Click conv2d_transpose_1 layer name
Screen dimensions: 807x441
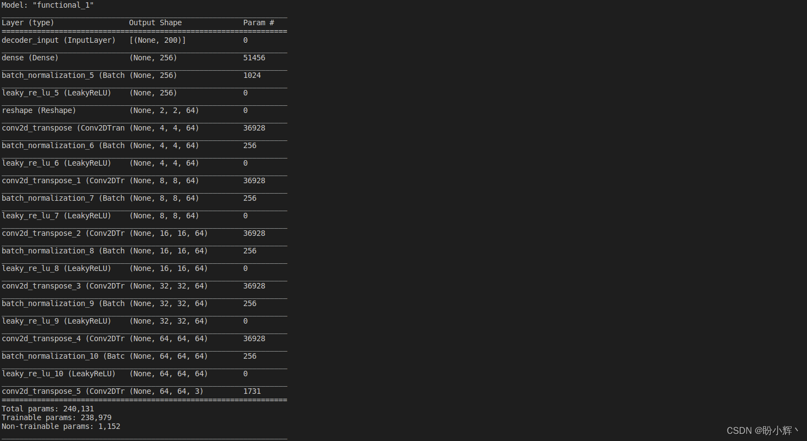click(x=63, y=181)
